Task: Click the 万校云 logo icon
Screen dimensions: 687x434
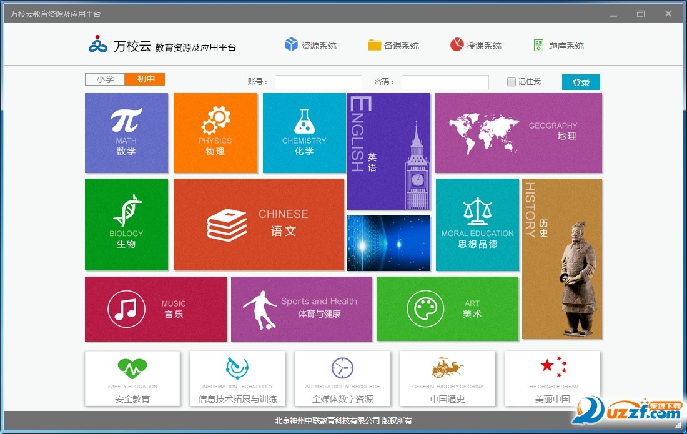Action: 97,44
